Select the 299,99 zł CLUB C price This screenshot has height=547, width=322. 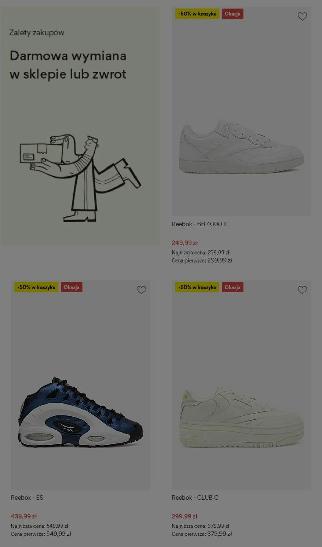184,516
